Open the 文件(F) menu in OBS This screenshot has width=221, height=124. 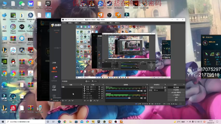pyautogui.click(x=64, y=23)
